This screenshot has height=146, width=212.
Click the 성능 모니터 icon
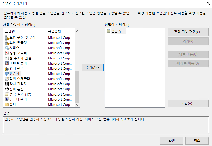7,53
